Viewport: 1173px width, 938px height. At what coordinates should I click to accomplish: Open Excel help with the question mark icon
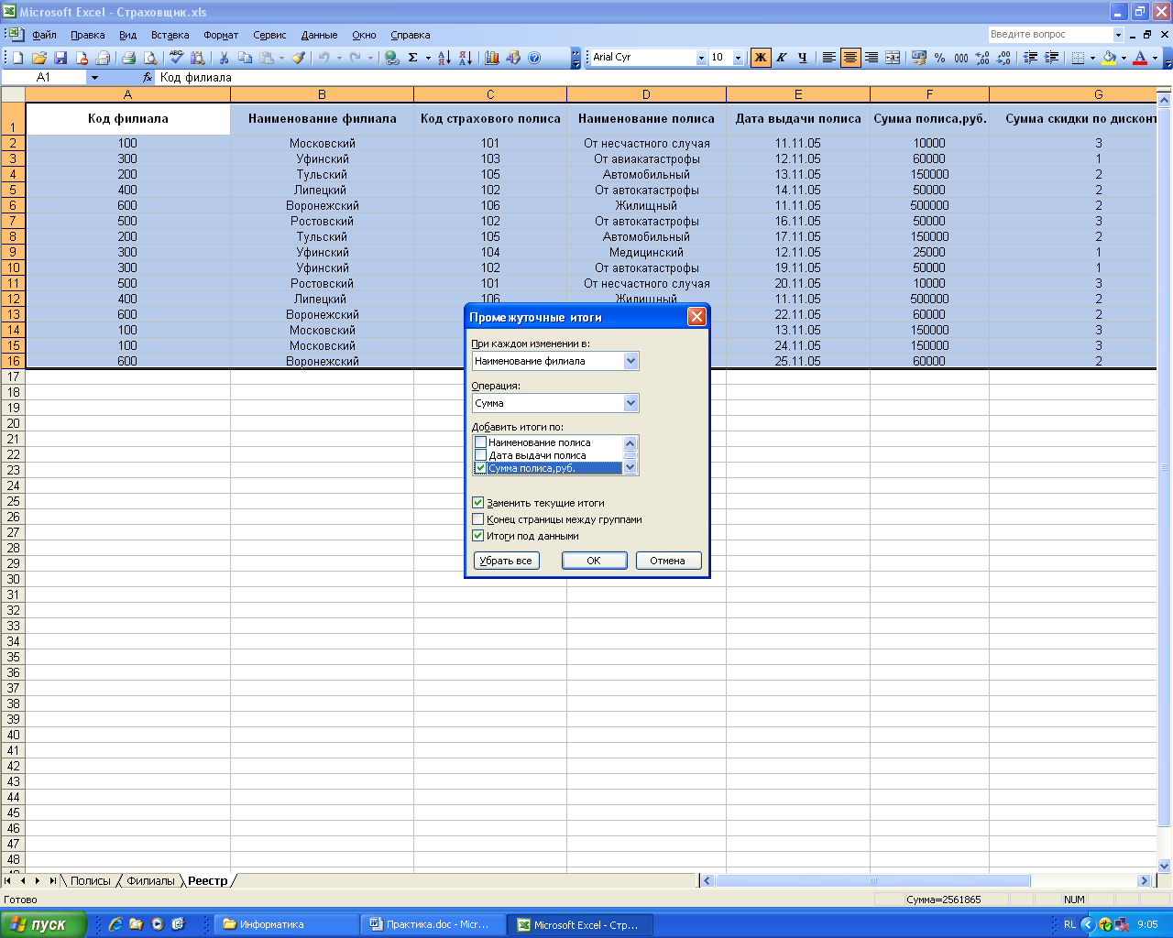(534, 58)
